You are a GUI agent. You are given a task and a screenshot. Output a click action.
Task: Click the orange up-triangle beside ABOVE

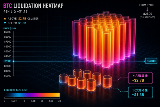(x=5, y=19)
